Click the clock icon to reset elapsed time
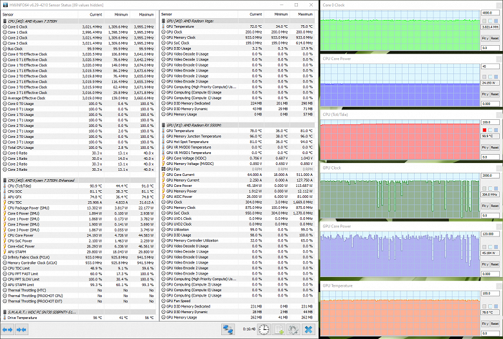This screenshot has width=503, height=339. coord(264,329)
